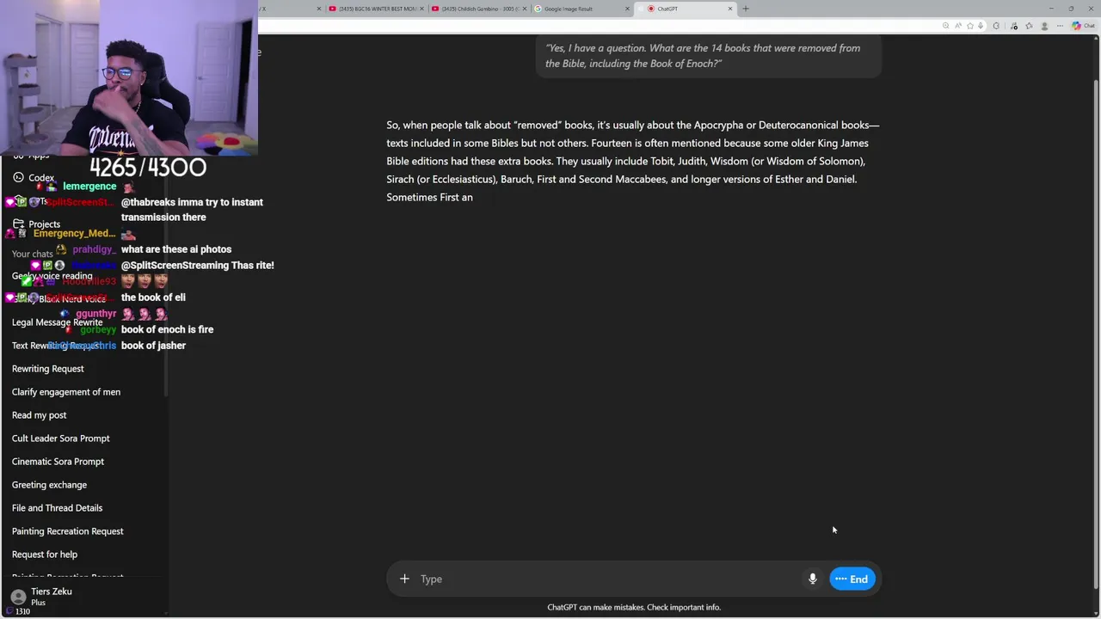Click the zoom magnifier icon in address bar
1101x619 pixels.
tap(945, 26)
